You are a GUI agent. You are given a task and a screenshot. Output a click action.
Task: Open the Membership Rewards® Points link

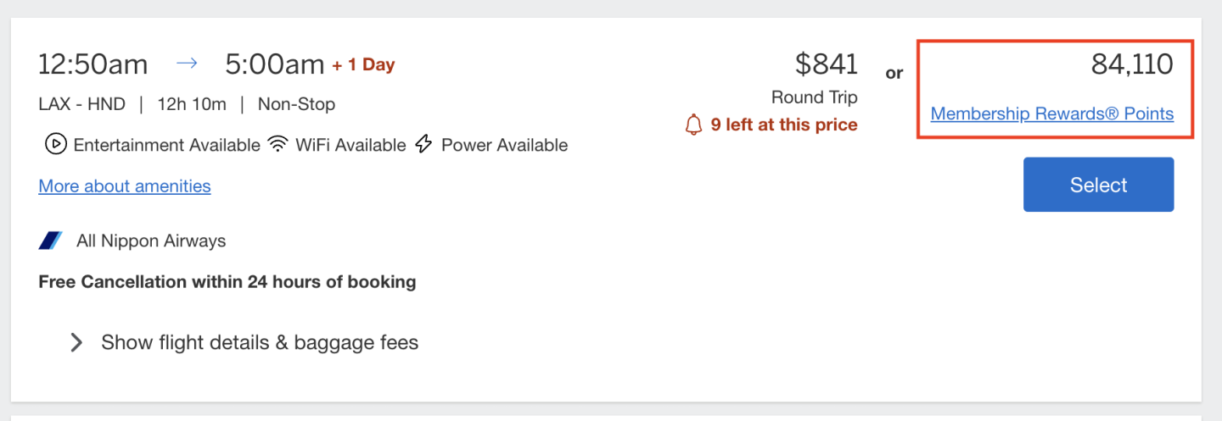tap(1051, 114)
